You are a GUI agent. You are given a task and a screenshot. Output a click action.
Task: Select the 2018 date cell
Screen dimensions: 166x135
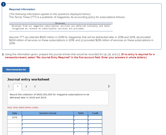pyautogui.click(x=15, y=118)
